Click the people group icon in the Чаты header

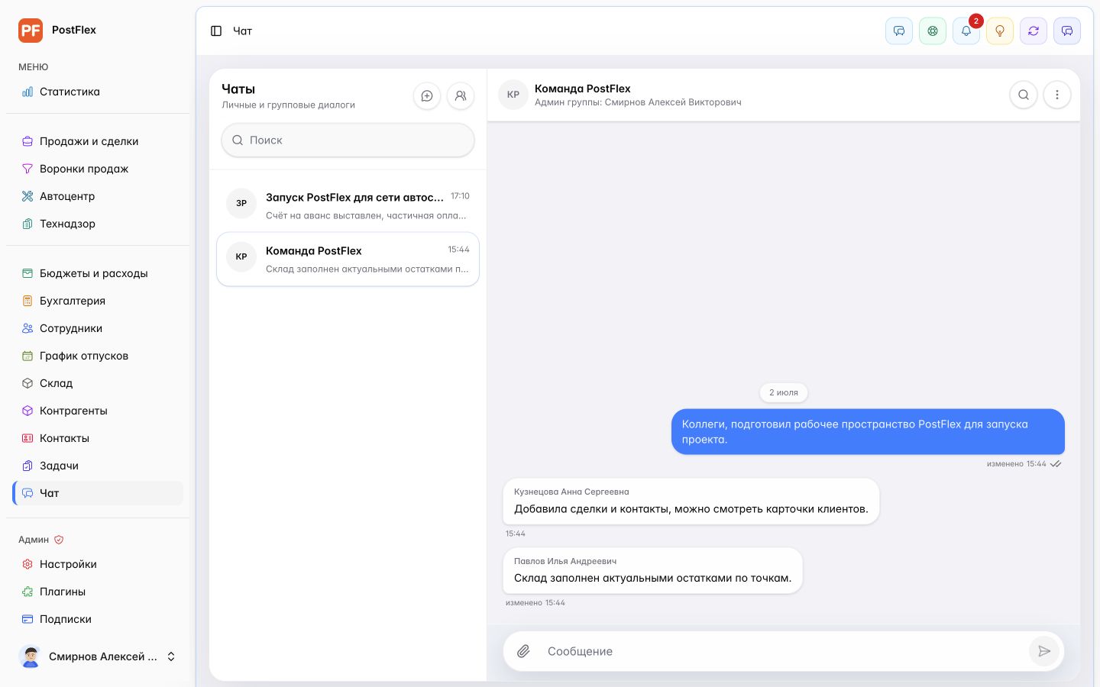pyautogui.click(x=461, y=96)
